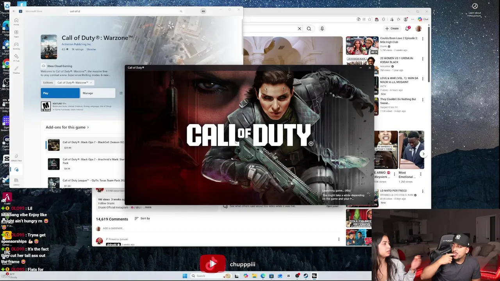Open Microsoft Edge from the taskbar

(263, 276)
